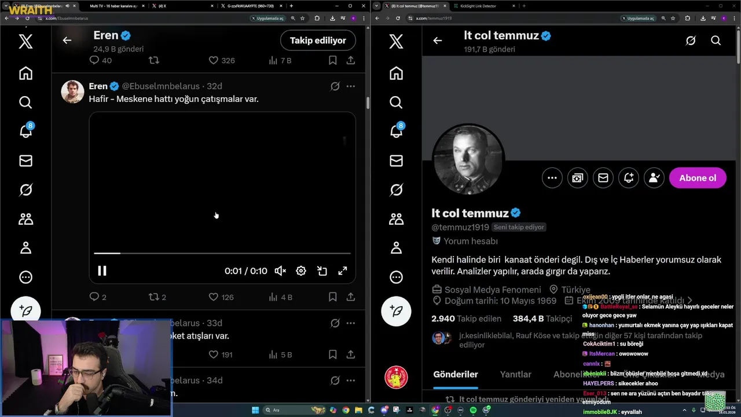Open Explore search in left window sidebar

(x=25, y=103)
